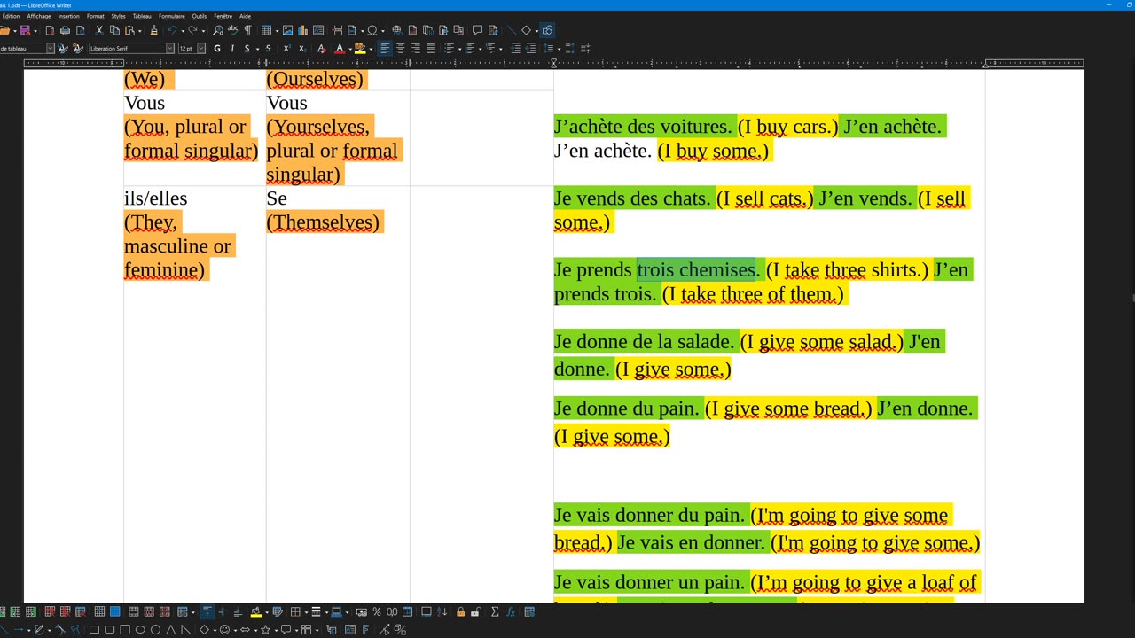Toggle Center alignment button
This screenshot has width=1135, height=638.
pos(401,49)
